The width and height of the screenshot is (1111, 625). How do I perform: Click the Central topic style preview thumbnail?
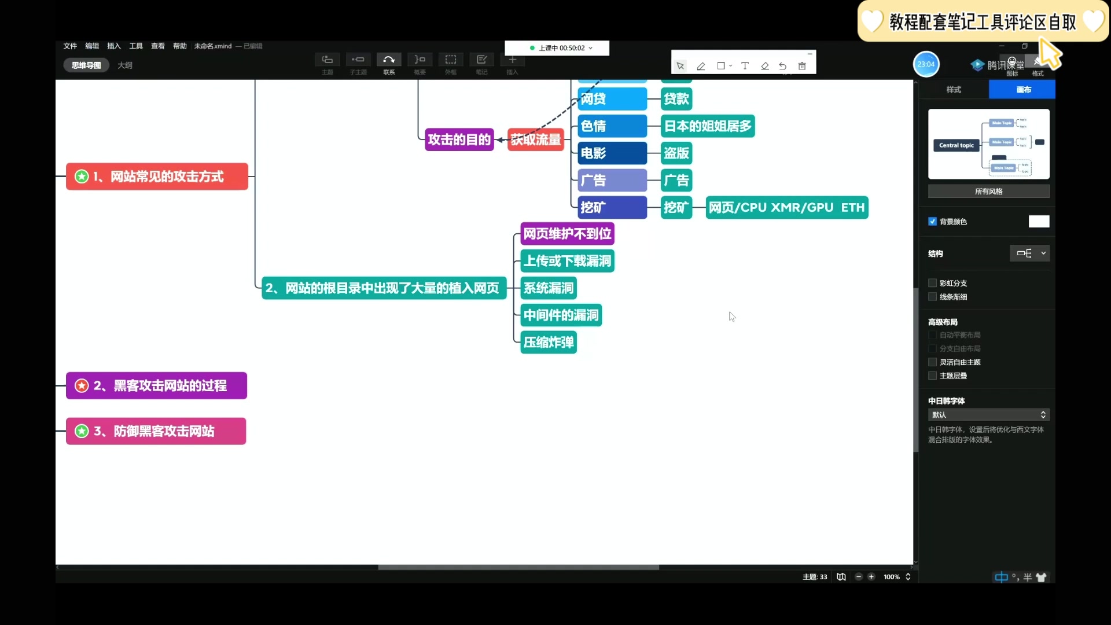tap(988, 144)
